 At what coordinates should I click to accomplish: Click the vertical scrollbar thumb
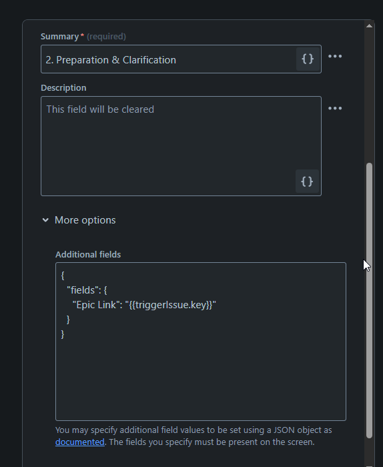(x=369, y=300)
